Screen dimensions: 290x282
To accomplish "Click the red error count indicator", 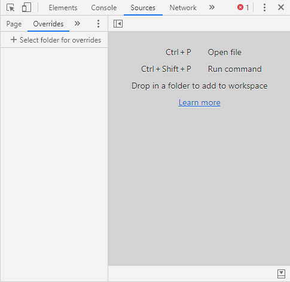I will pyautogui.click(x=243, y=8).
